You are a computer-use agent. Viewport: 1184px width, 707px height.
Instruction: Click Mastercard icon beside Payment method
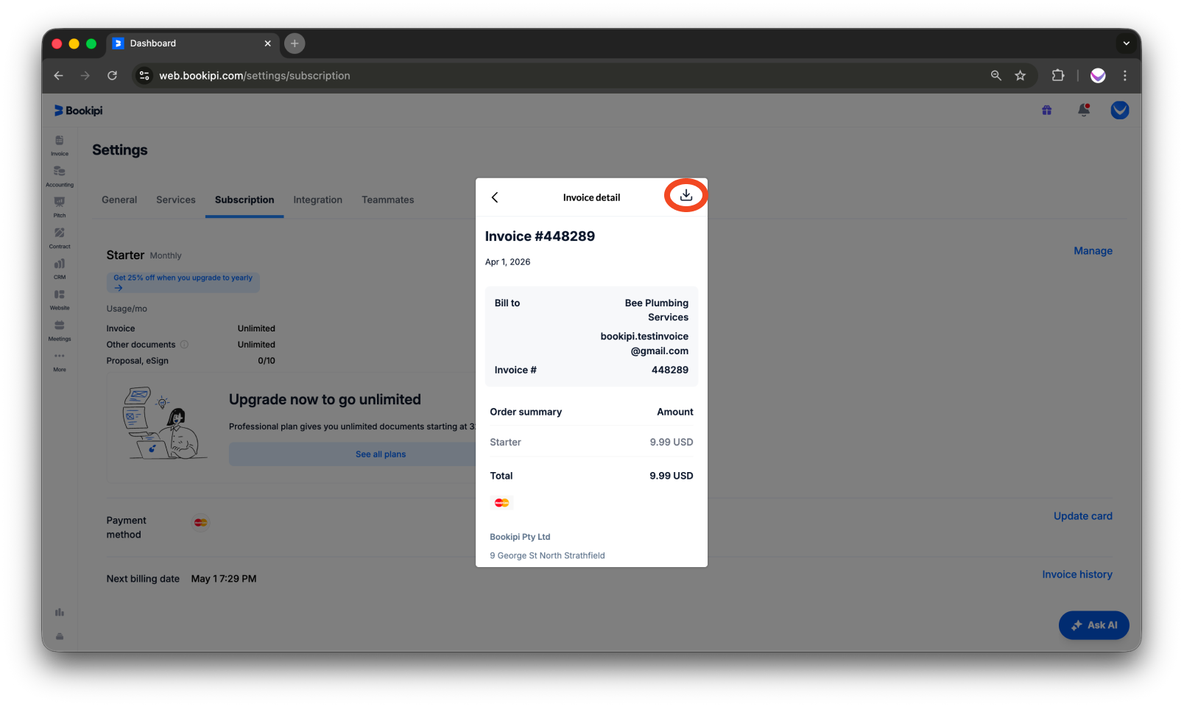point(200,523)
